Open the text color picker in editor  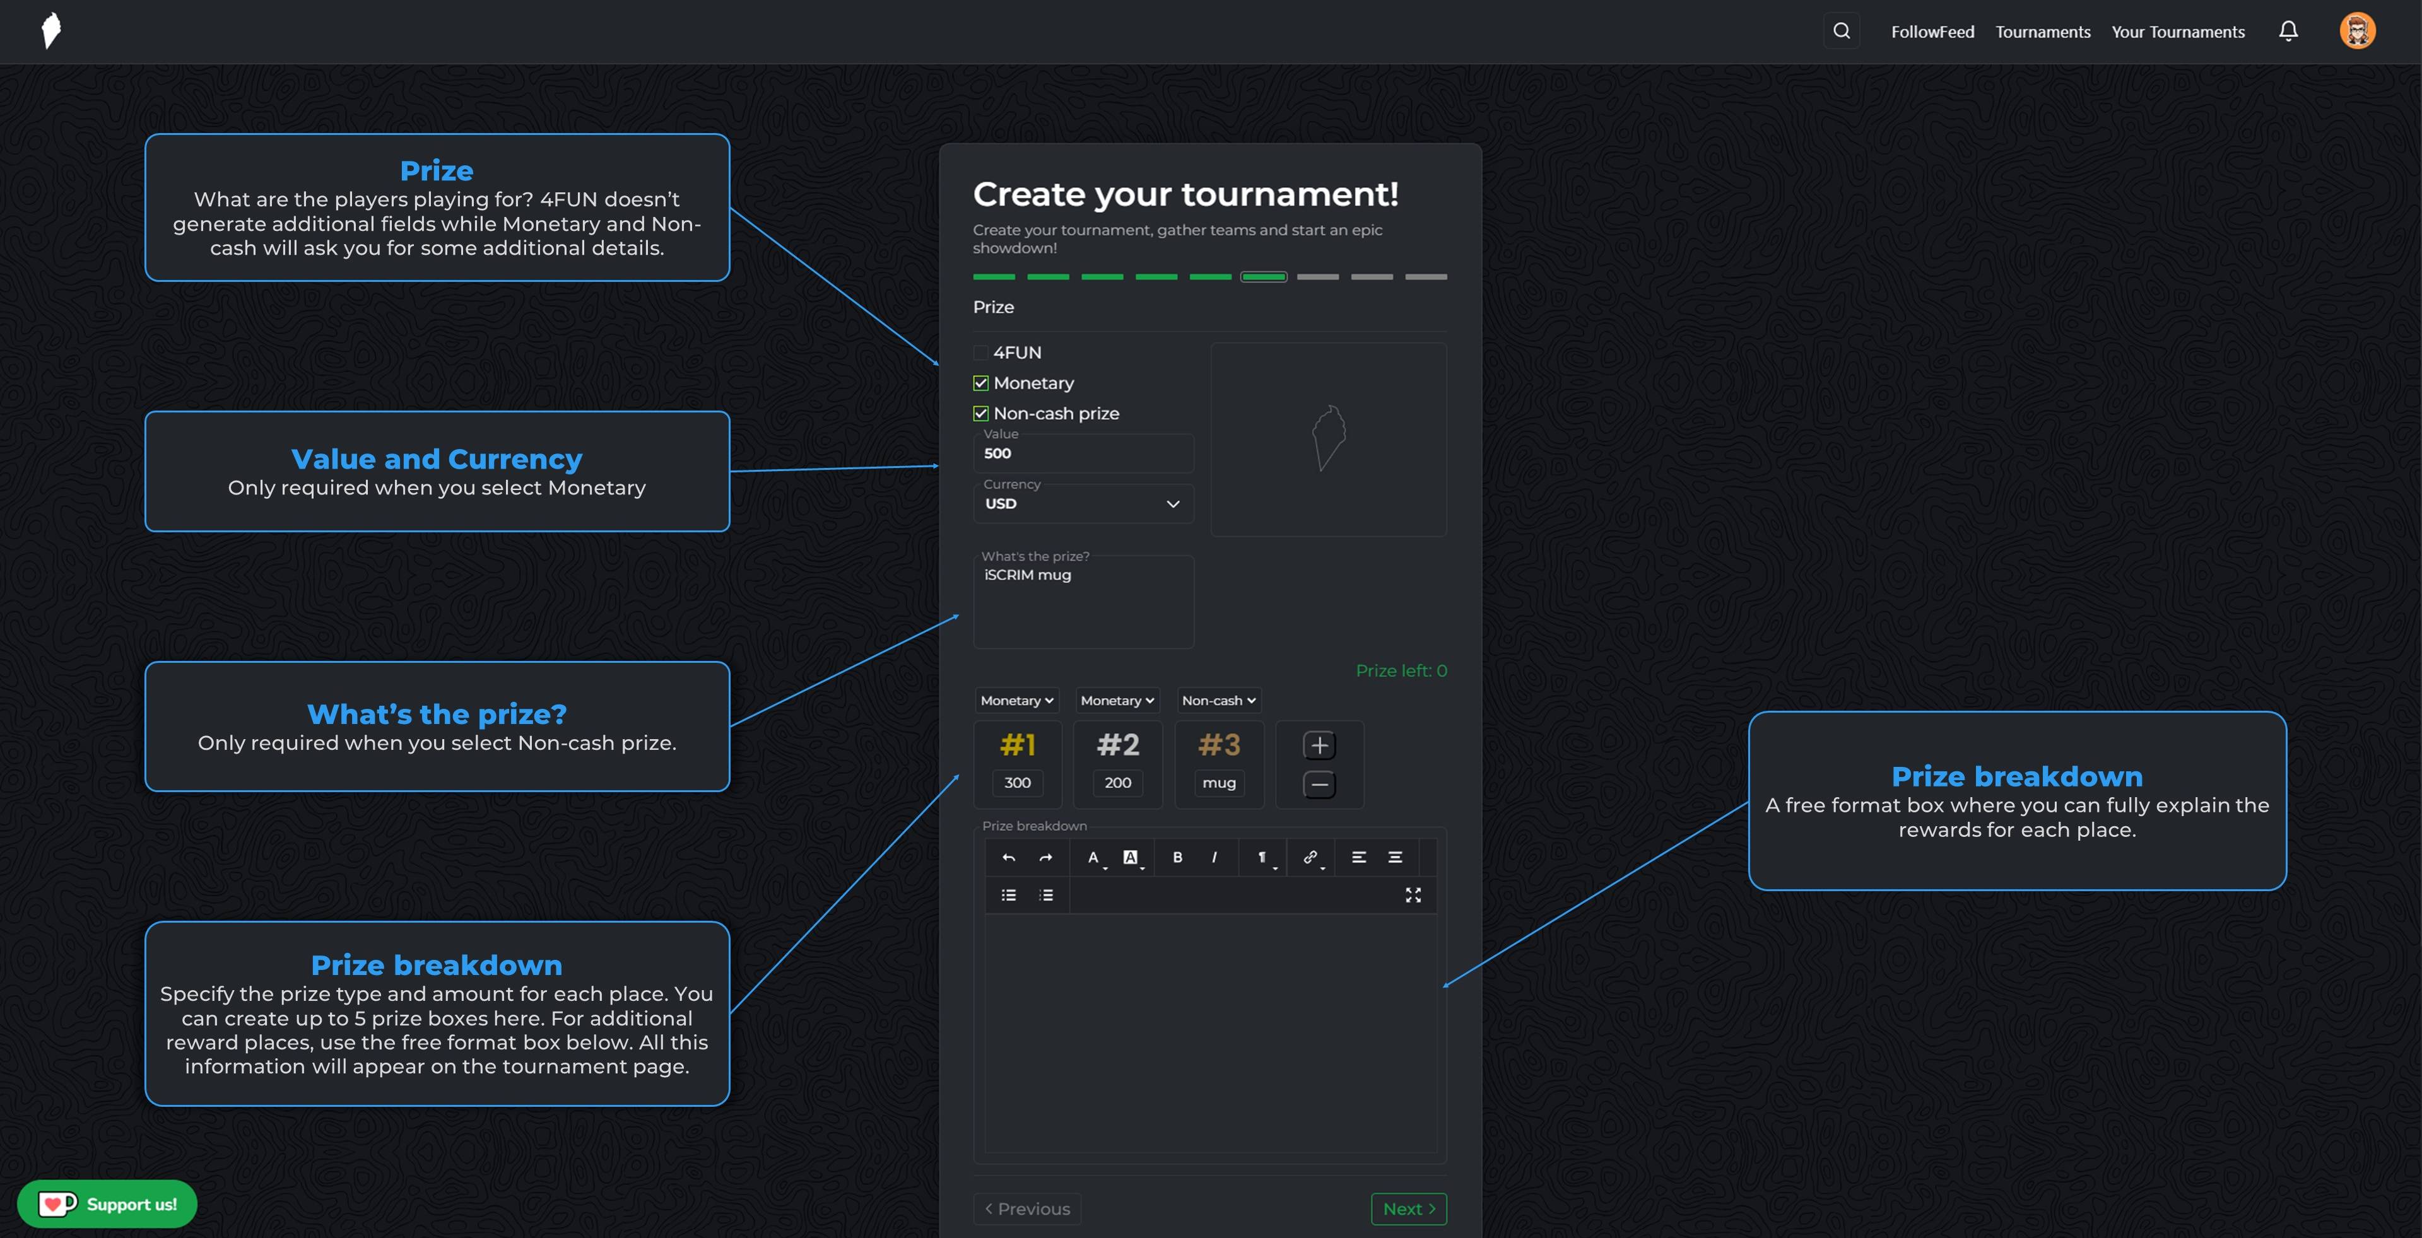(x=1095, y=857)
